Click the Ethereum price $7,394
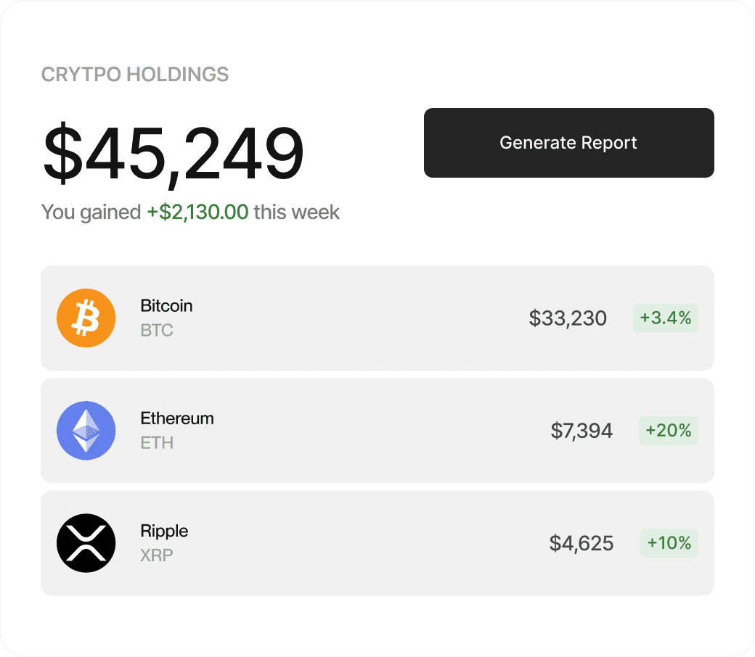 (582, 430)
